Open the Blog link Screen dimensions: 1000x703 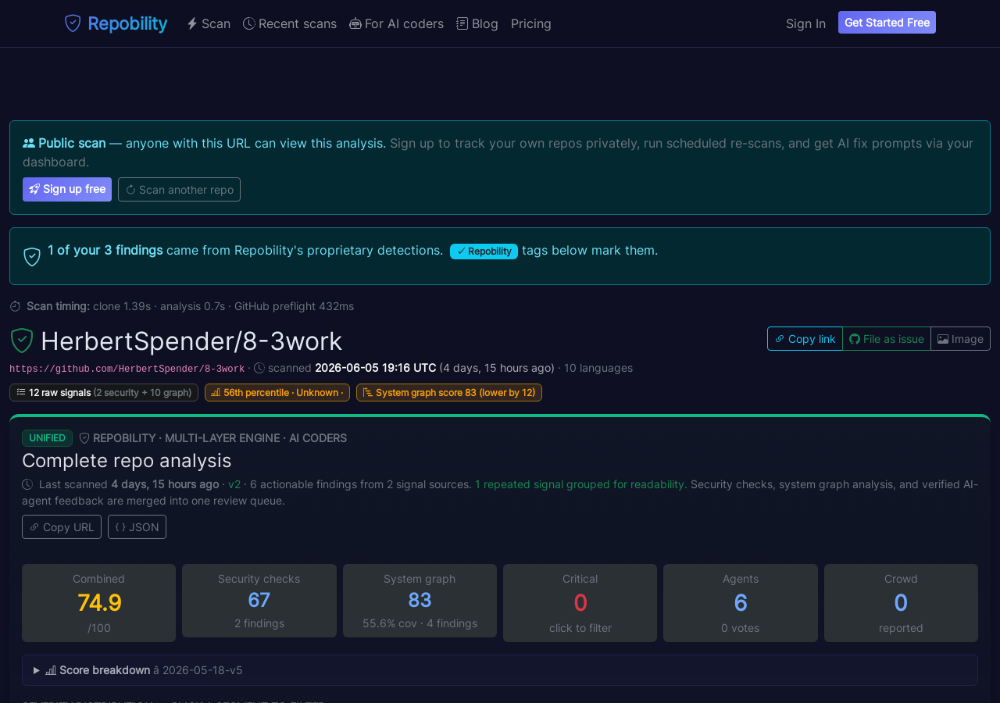point(477,23)
